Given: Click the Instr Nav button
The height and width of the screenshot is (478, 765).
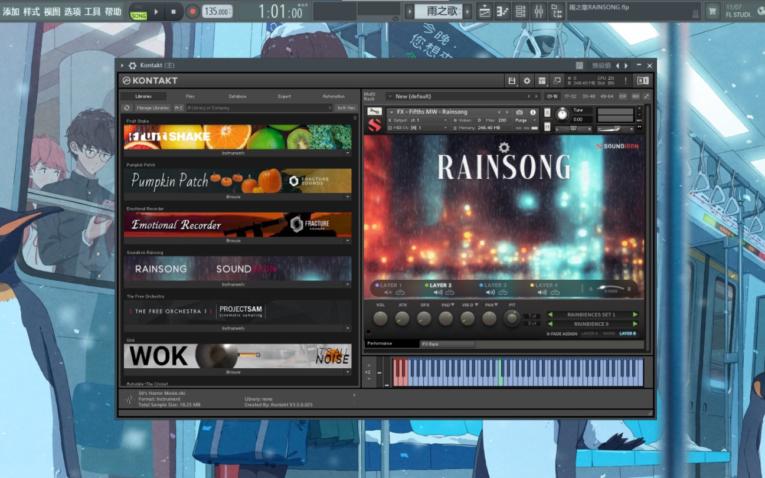Looking at the screenshot, I should 346,108.
